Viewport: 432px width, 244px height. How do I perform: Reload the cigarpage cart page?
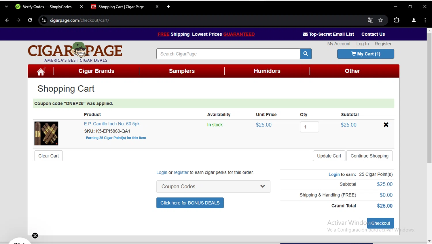(x=30, y=20)
